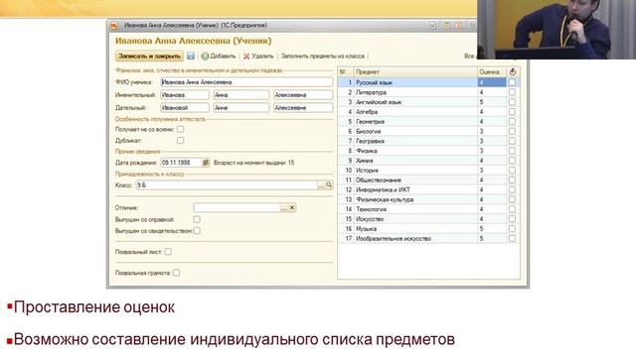Click Именительный first name field Анна
Screen dimensions: 636x357
240,95
